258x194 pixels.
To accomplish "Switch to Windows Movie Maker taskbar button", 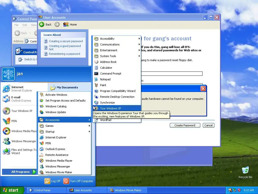I will (127, 190).
